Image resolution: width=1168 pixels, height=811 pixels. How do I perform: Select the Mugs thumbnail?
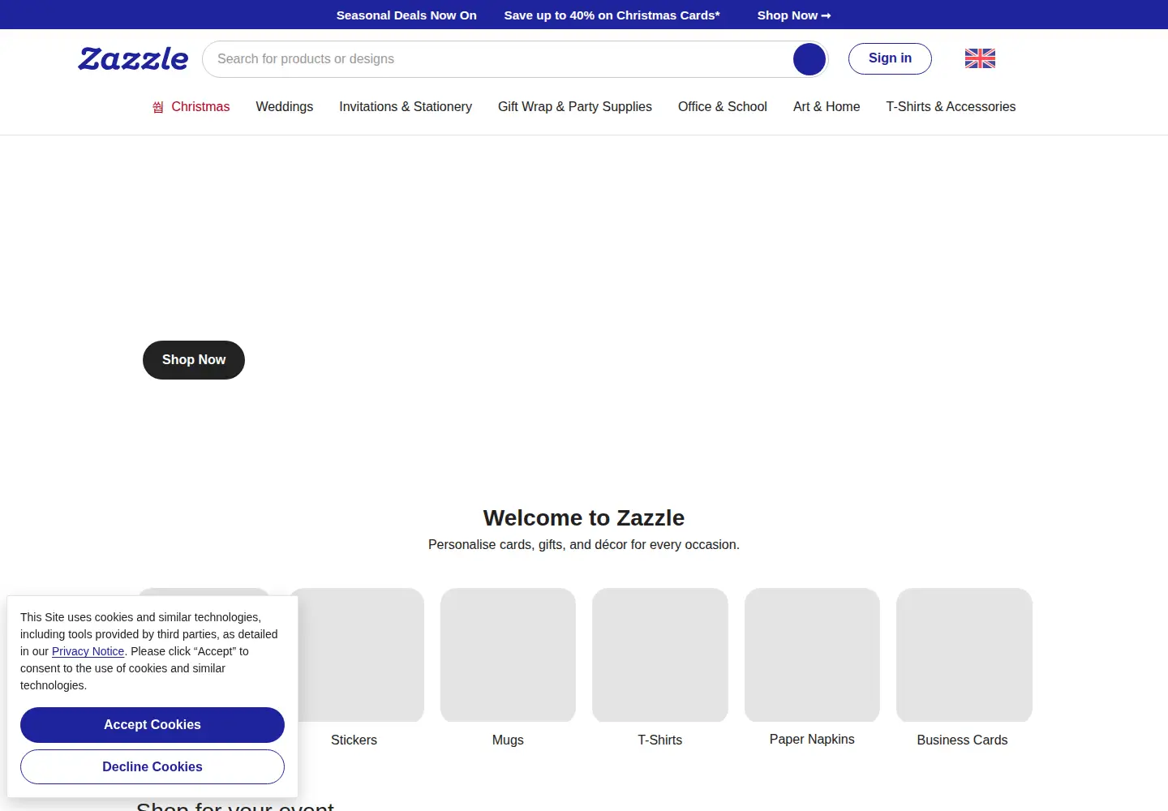508,655
